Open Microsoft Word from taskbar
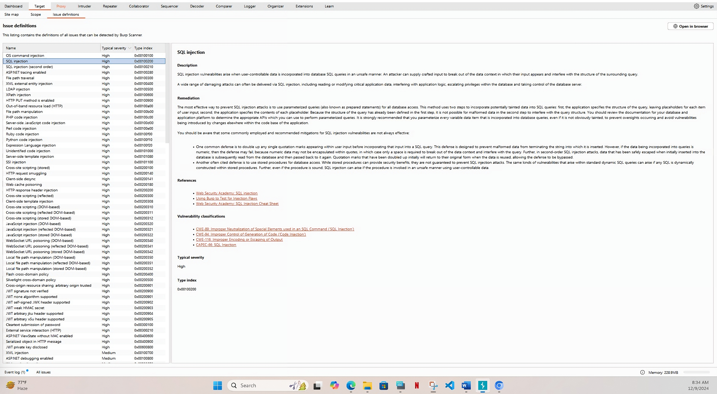 point(466,385)
